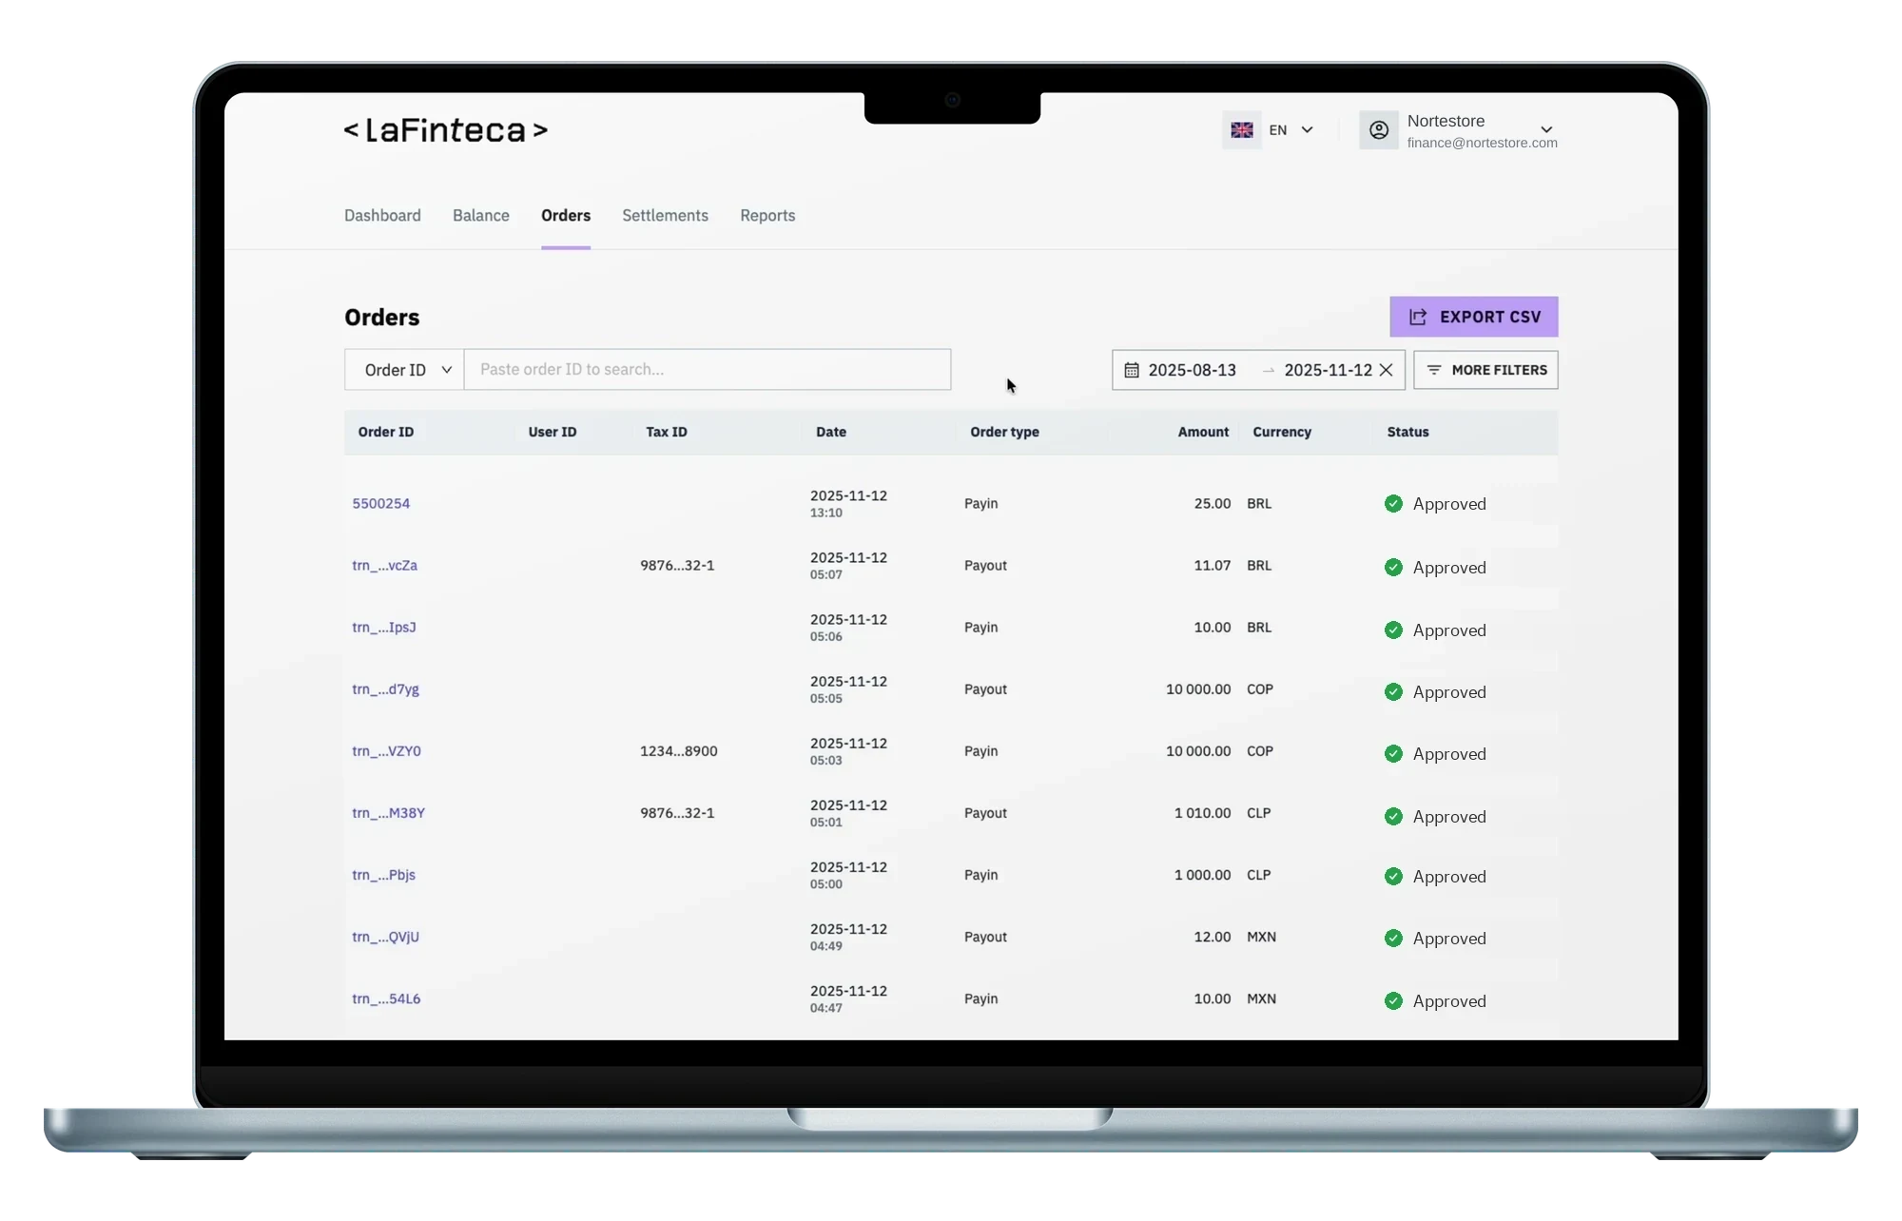Go to the Dashboard tab
This screenshot has width=1902, height=1221.
tap(382, 216)
